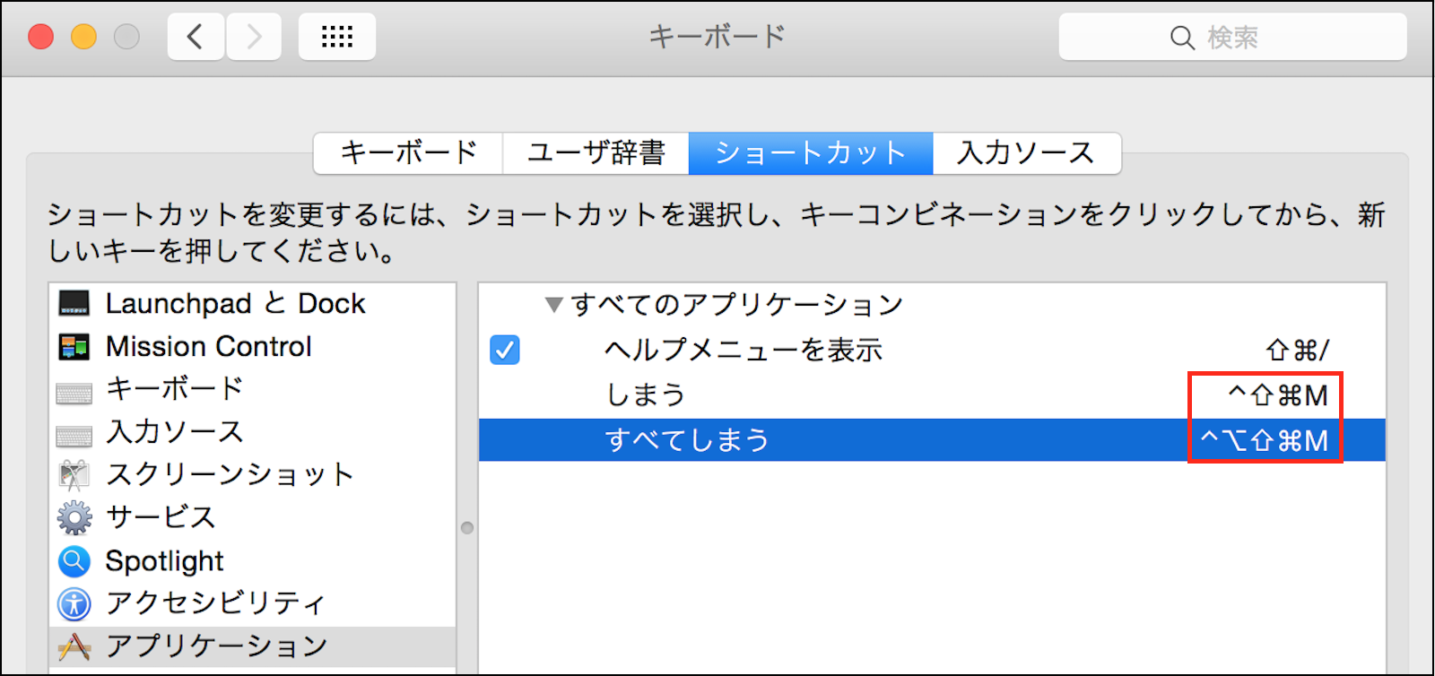Switch to the キーボード tab
This screenshot has width=1435, height=676.
(x=408, y=153)
